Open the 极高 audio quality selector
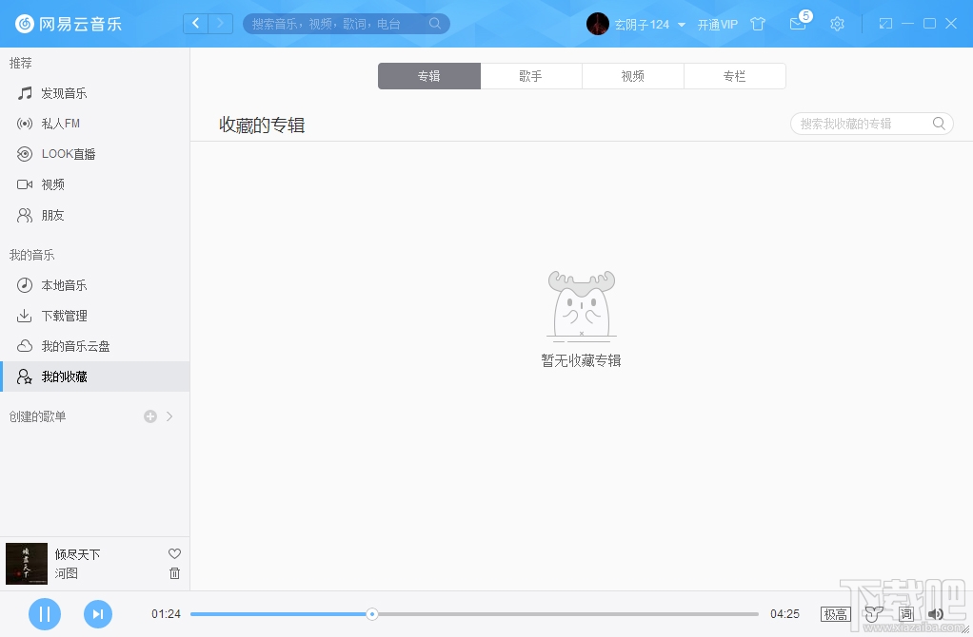The image size is (973, 637). [x=835, y=614]
